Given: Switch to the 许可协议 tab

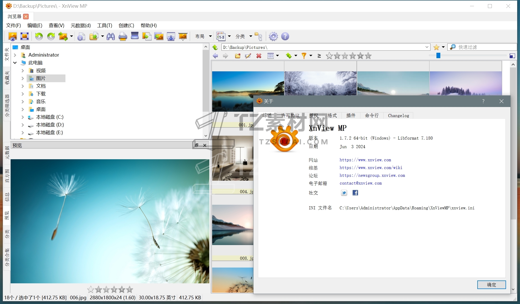Looking at the screenshot, I should point(291,116).
